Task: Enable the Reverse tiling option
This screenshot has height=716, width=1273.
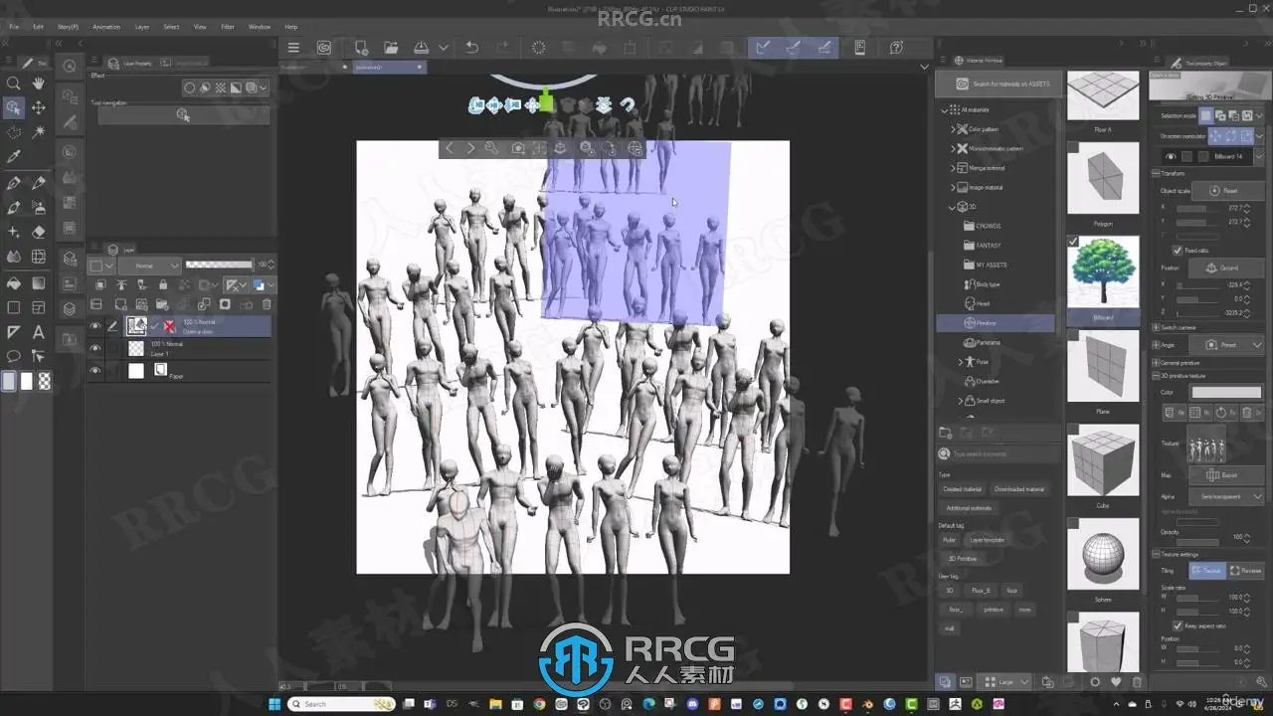Action: tap(1246, 571)
